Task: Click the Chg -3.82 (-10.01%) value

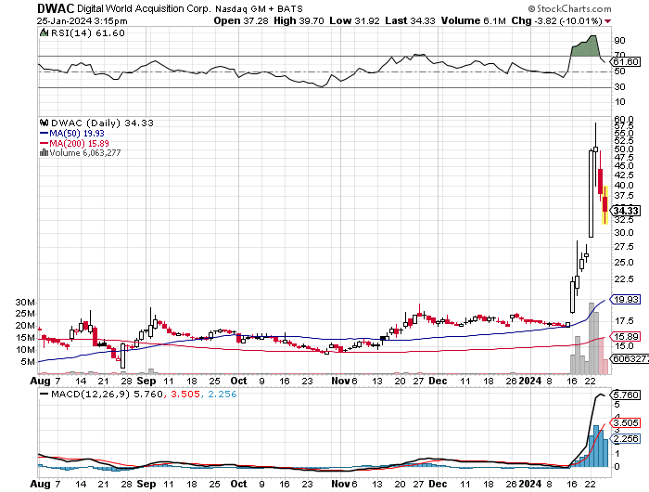Action: click(556, 20)
